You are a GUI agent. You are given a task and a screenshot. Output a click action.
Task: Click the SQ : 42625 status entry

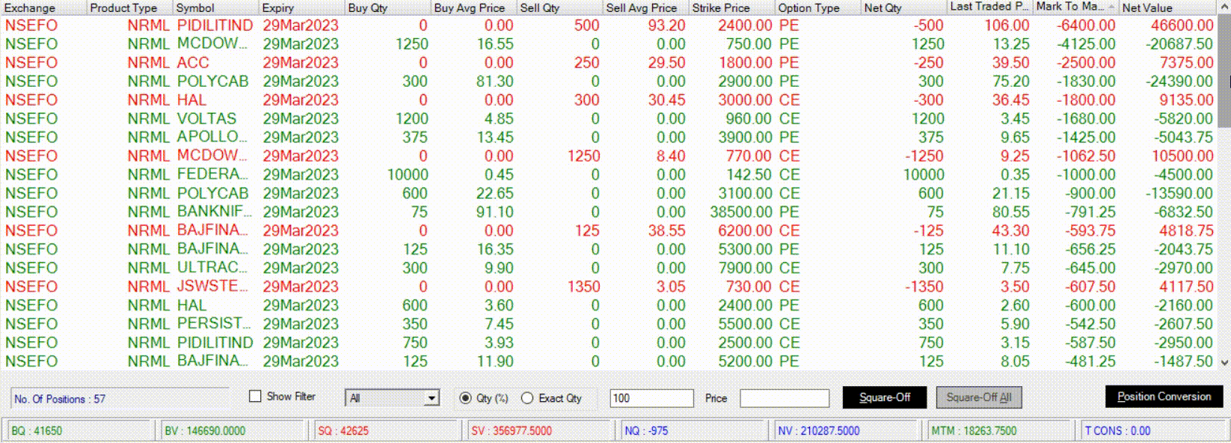[x=343, y=430]
